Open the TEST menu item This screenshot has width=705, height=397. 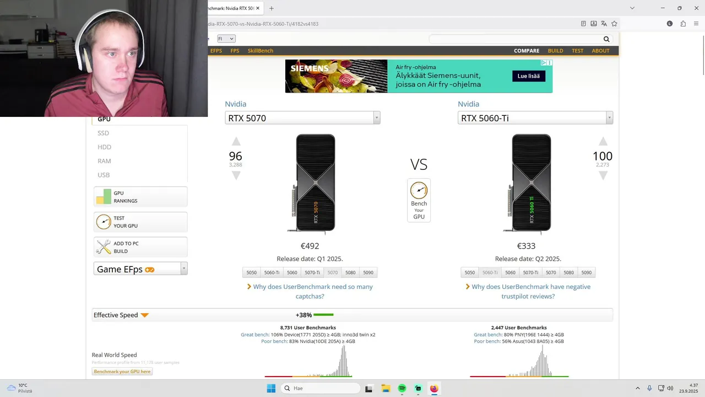tap(577, 51)
